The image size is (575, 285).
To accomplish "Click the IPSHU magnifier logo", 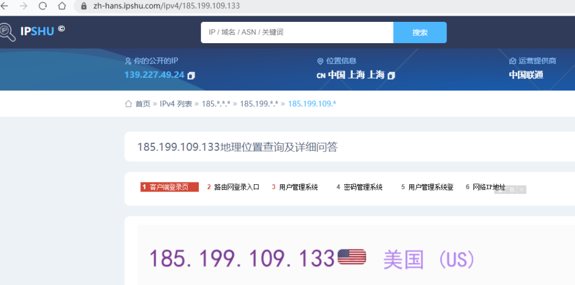I will tap(8, 31).
